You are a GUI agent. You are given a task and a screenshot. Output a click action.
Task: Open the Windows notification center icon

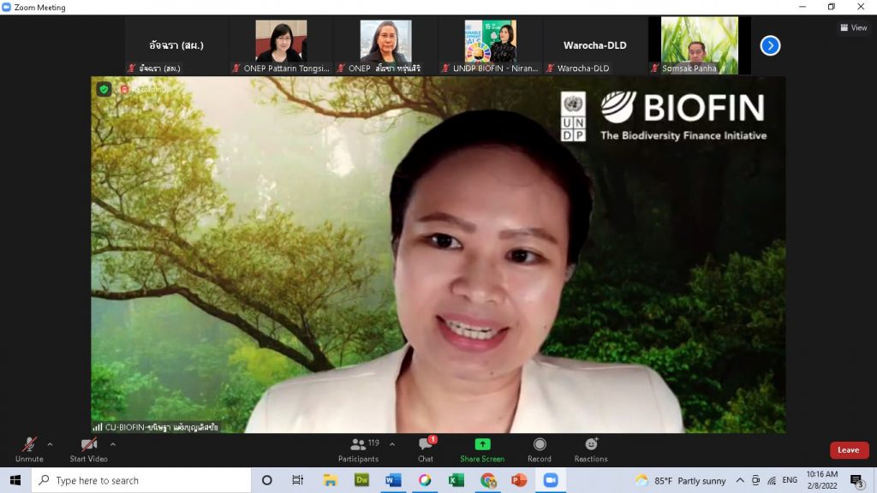pos(856,480)
